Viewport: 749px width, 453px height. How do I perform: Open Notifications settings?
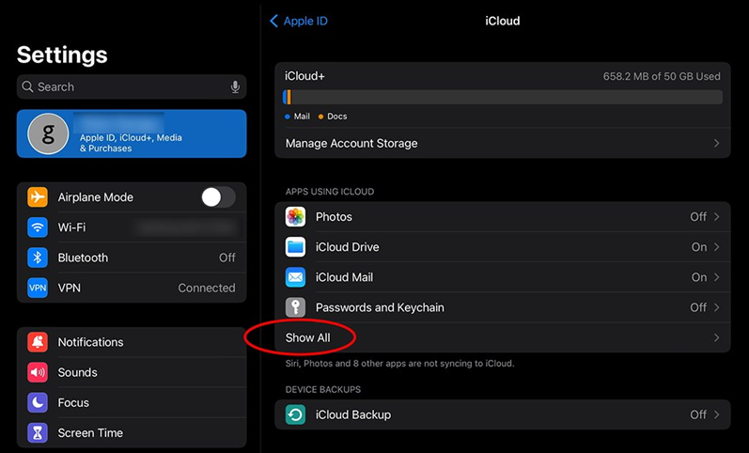coord(132,342)
